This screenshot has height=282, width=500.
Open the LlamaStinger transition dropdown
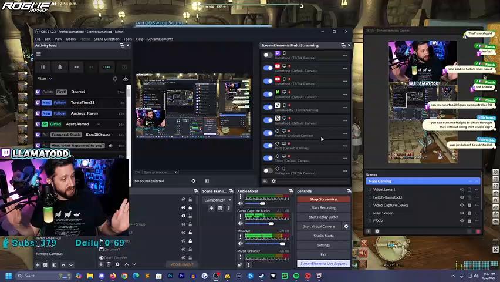click(x=217, y=200)
